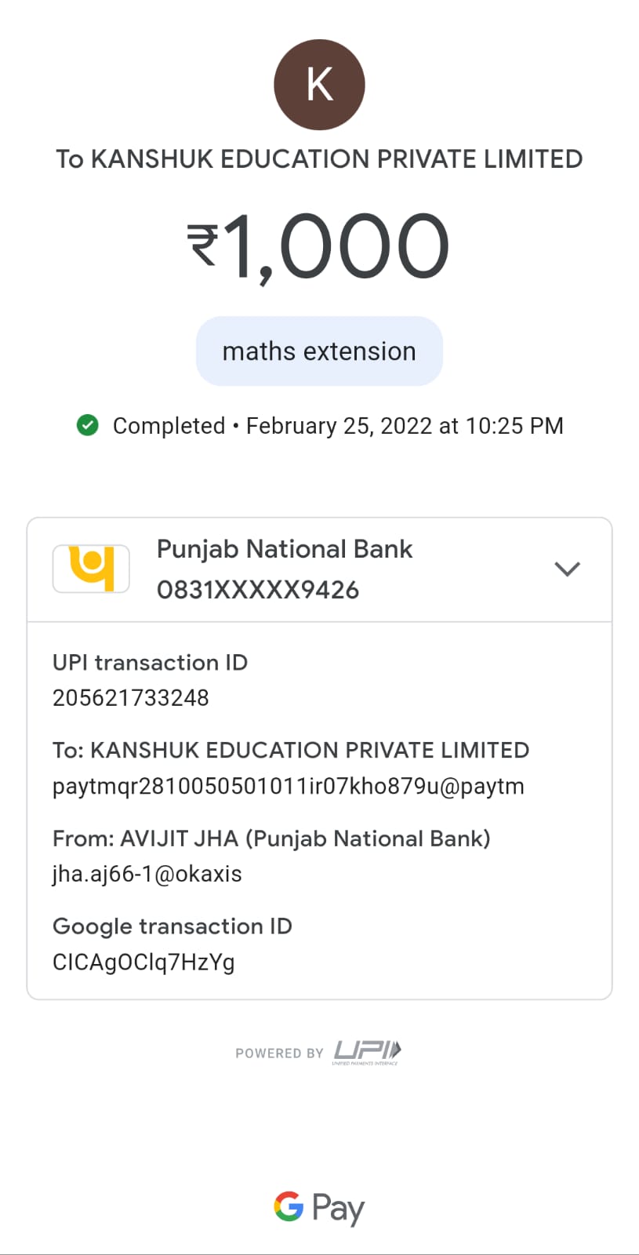Tap the Google G Pay logo
This screenshot has width=639, height=1255.
tap(319, 1207)
